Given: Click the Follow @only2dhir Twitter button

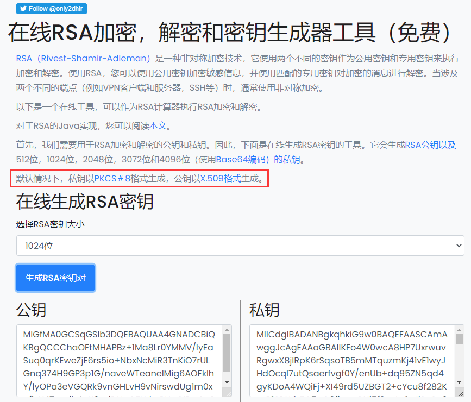Looking at the screenshot, I should tap(52, 9).
